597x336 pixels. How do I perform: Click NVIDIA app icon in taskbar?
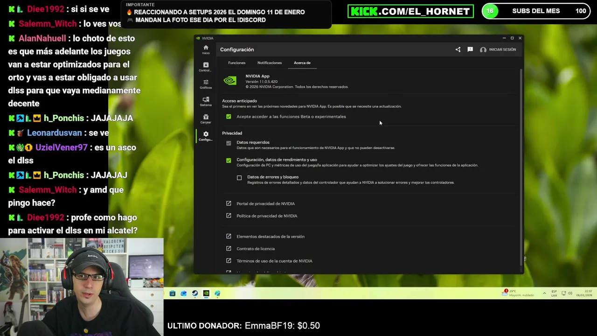coord(206,294)
